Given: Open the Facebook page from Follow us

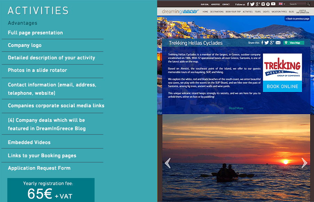Looking at the screenshot, I should click(248, 4).
